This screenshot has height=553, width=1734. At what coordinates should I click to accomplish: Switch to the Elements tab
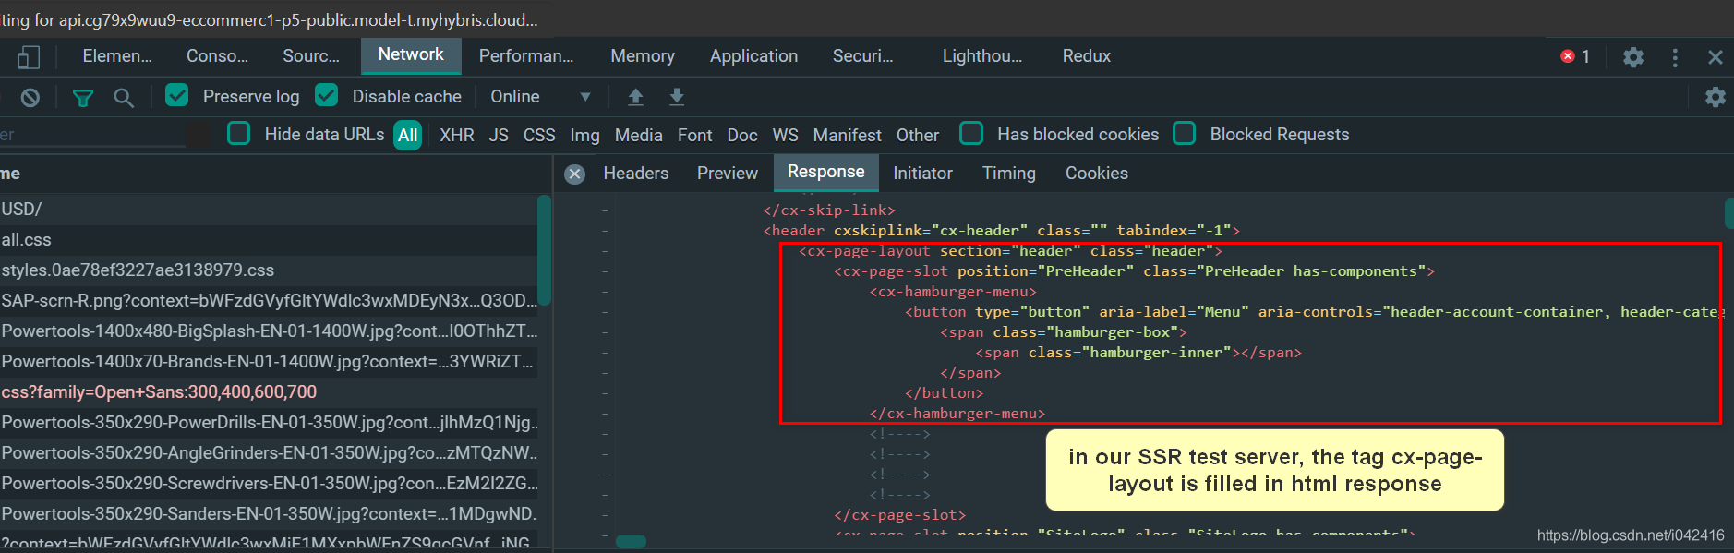117,56
